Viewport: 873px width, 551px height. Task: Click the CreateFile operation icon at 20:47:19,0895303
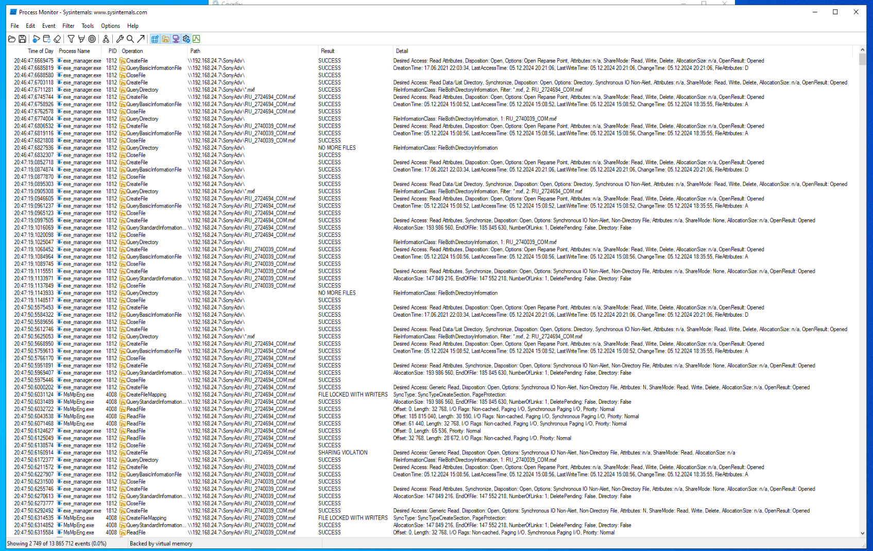(123, 184)
